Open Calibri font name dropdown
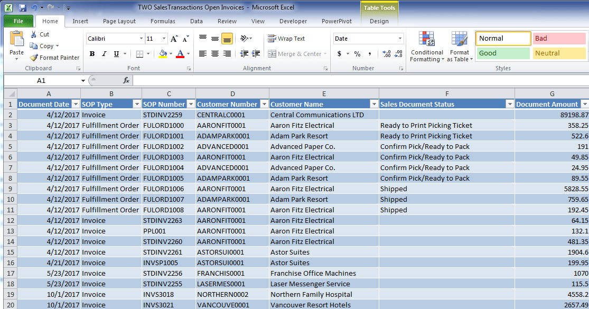This screenshot has height=309, width=589. 141,39
